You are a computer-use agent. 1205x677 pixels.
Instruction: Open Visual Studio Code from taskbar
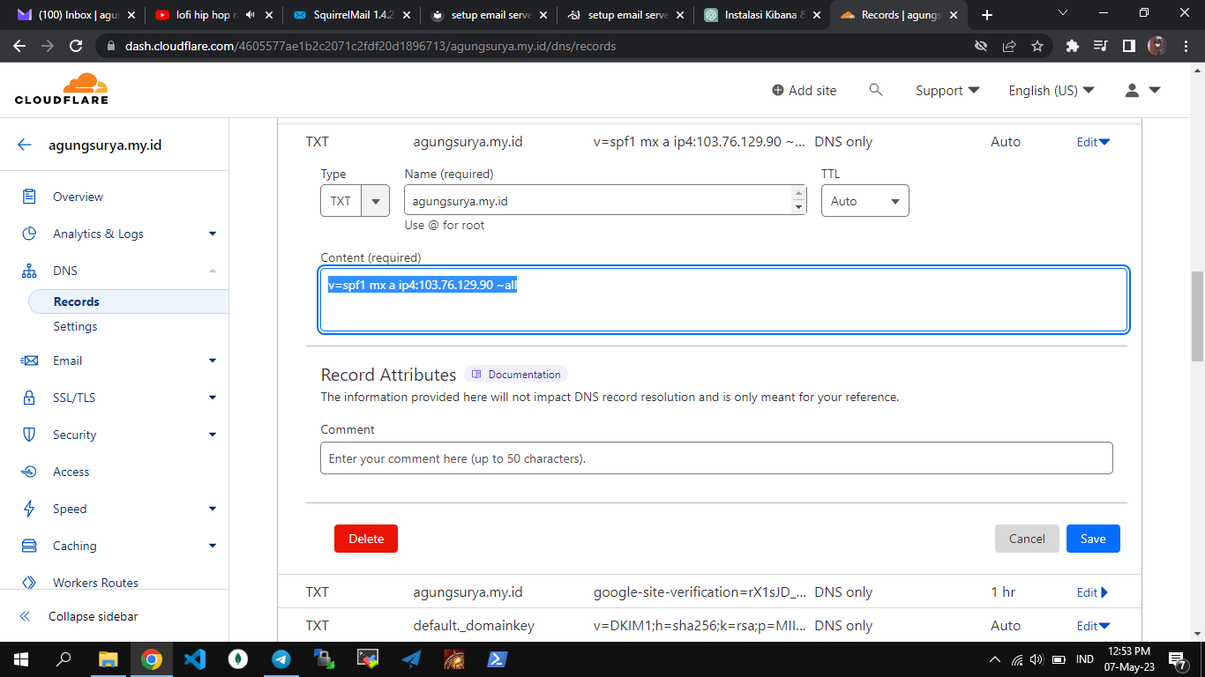click(195, 659)
